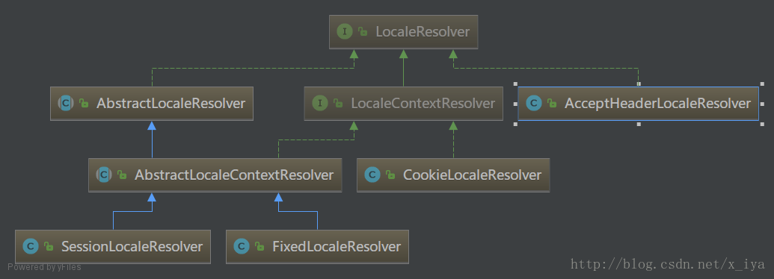Click lock icon beside AcceptHeaderLocaleResolver

(x=553, y=104)
